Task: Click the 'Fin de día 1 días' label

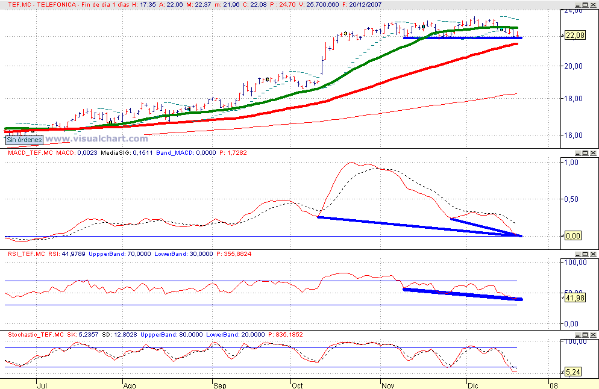Action: click(x=105, y=5)
